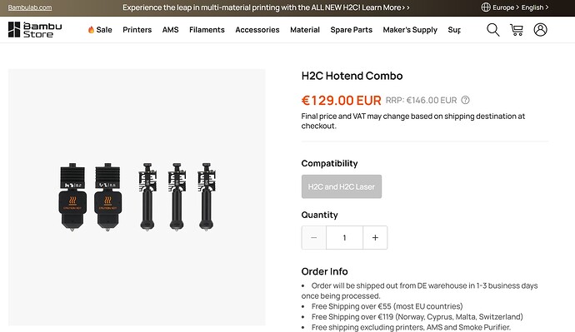This screenshot has width=575, height=332.
Task: Click the RRP help question mark icon
Action: pyautogui.click(x=465, y=100)
